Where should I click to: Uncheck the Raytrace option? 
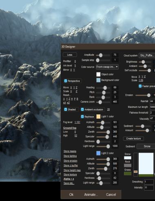point(82,116)
